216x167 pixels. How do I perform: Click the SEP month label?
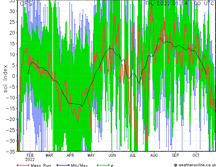[175, 155]
